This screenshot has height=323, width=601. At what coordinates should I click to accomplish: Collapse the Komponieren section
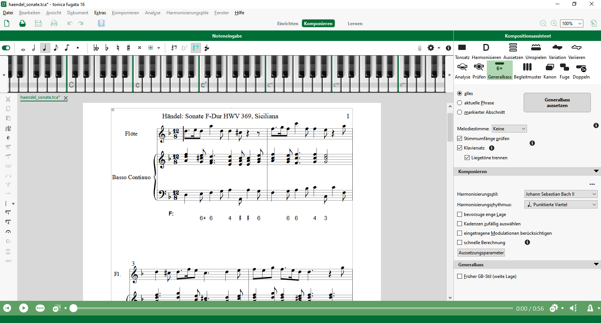point(596,171)
